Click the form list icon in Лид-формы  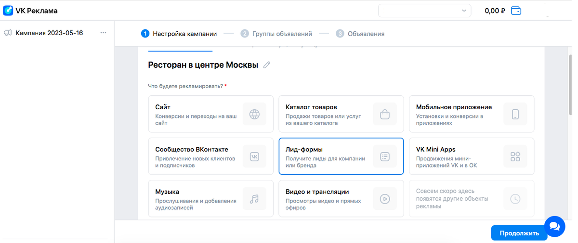(385, 156)
